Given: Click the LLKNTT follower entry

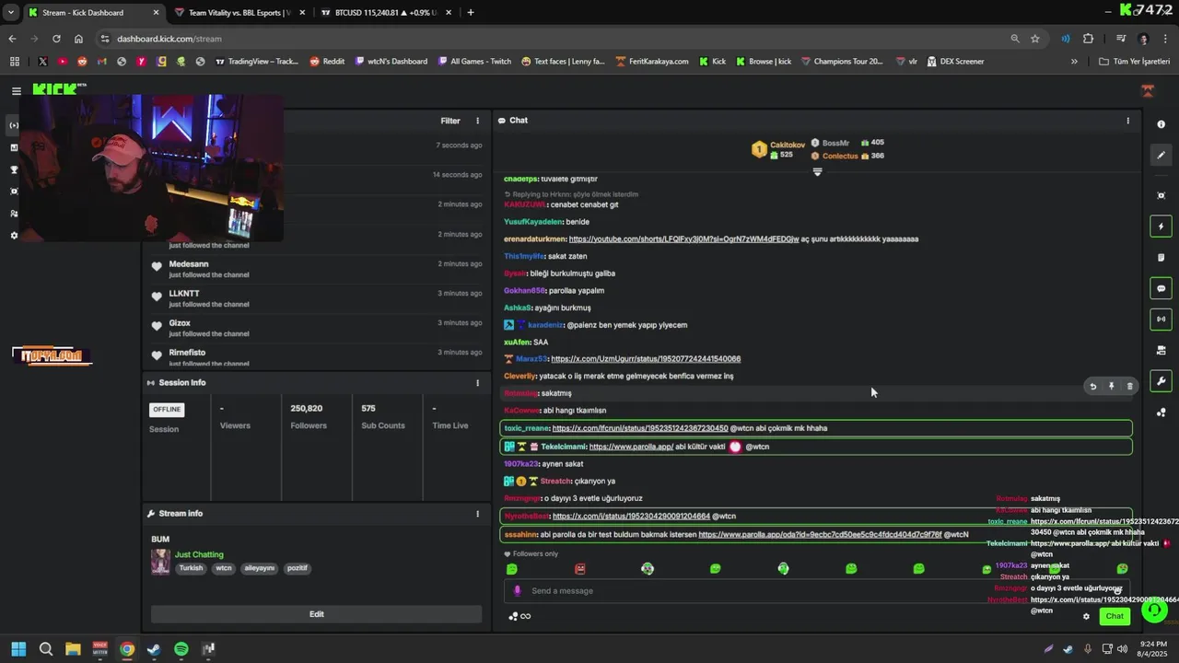Looking at the screenshot, I should [x=316, y=298].
